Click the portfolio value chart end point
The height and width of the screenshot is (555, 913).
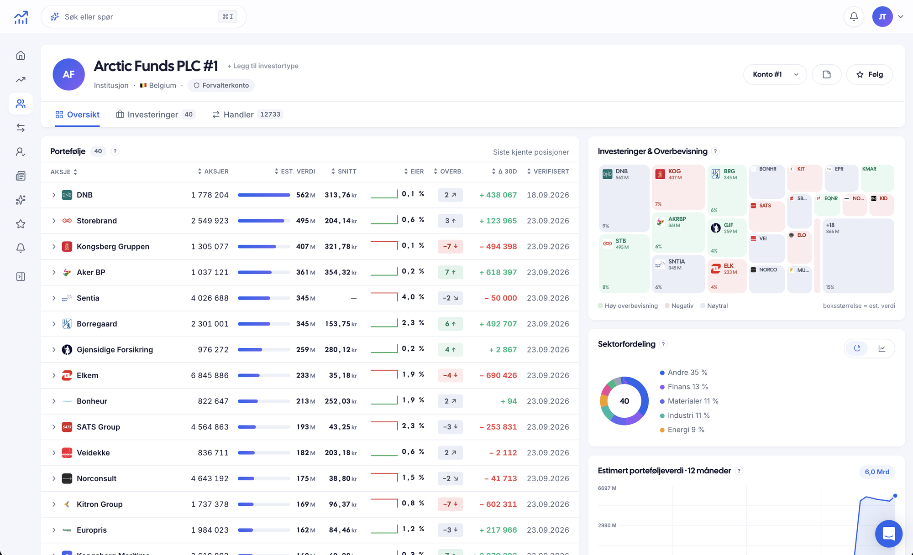(x=895, y=496)
